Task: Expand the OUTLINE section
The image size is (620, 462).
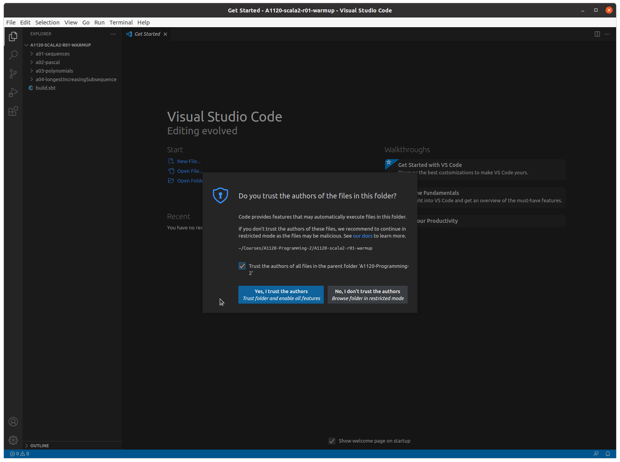Action: click(x=39, y=446)
